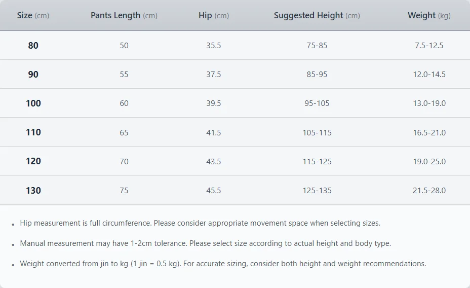Image resolution: width=470 pixels, height=288 pixels.
Task: Click the Pants Length column header
Action: (124, 15)
